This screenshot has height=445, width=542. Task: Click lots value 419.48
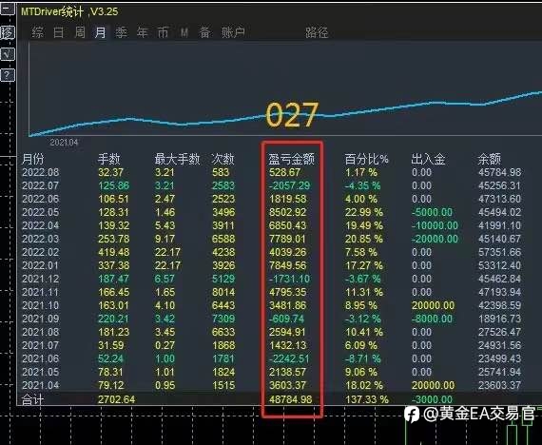click(x=114, y=252)
